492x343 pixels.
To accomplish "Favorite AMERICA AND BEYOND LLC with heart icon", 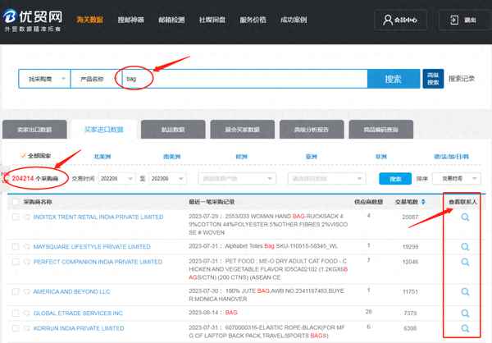I will [x=27, y=291].
